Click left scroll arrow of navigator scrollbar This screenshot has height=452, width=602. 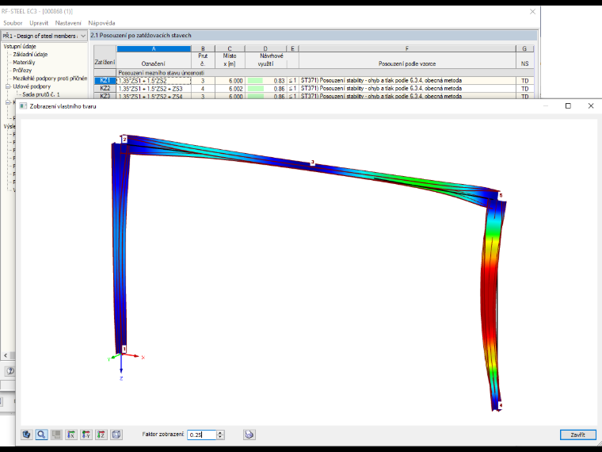(x=6, y=355)
